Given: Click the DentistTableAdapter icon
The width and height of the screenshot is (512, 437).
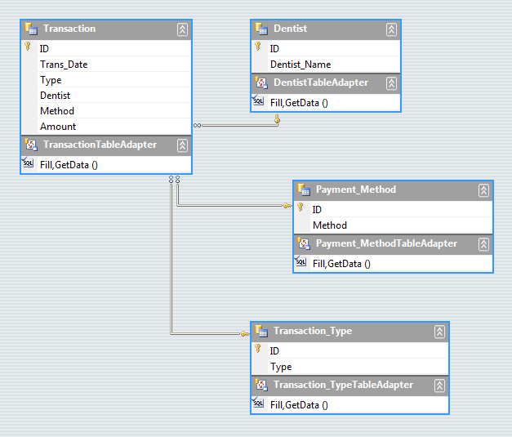Looking at the screenshot, I should (261, 82).
